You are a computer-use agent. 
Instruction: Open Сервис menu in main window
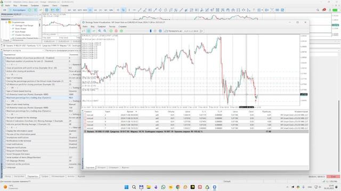tap(45, 5)
